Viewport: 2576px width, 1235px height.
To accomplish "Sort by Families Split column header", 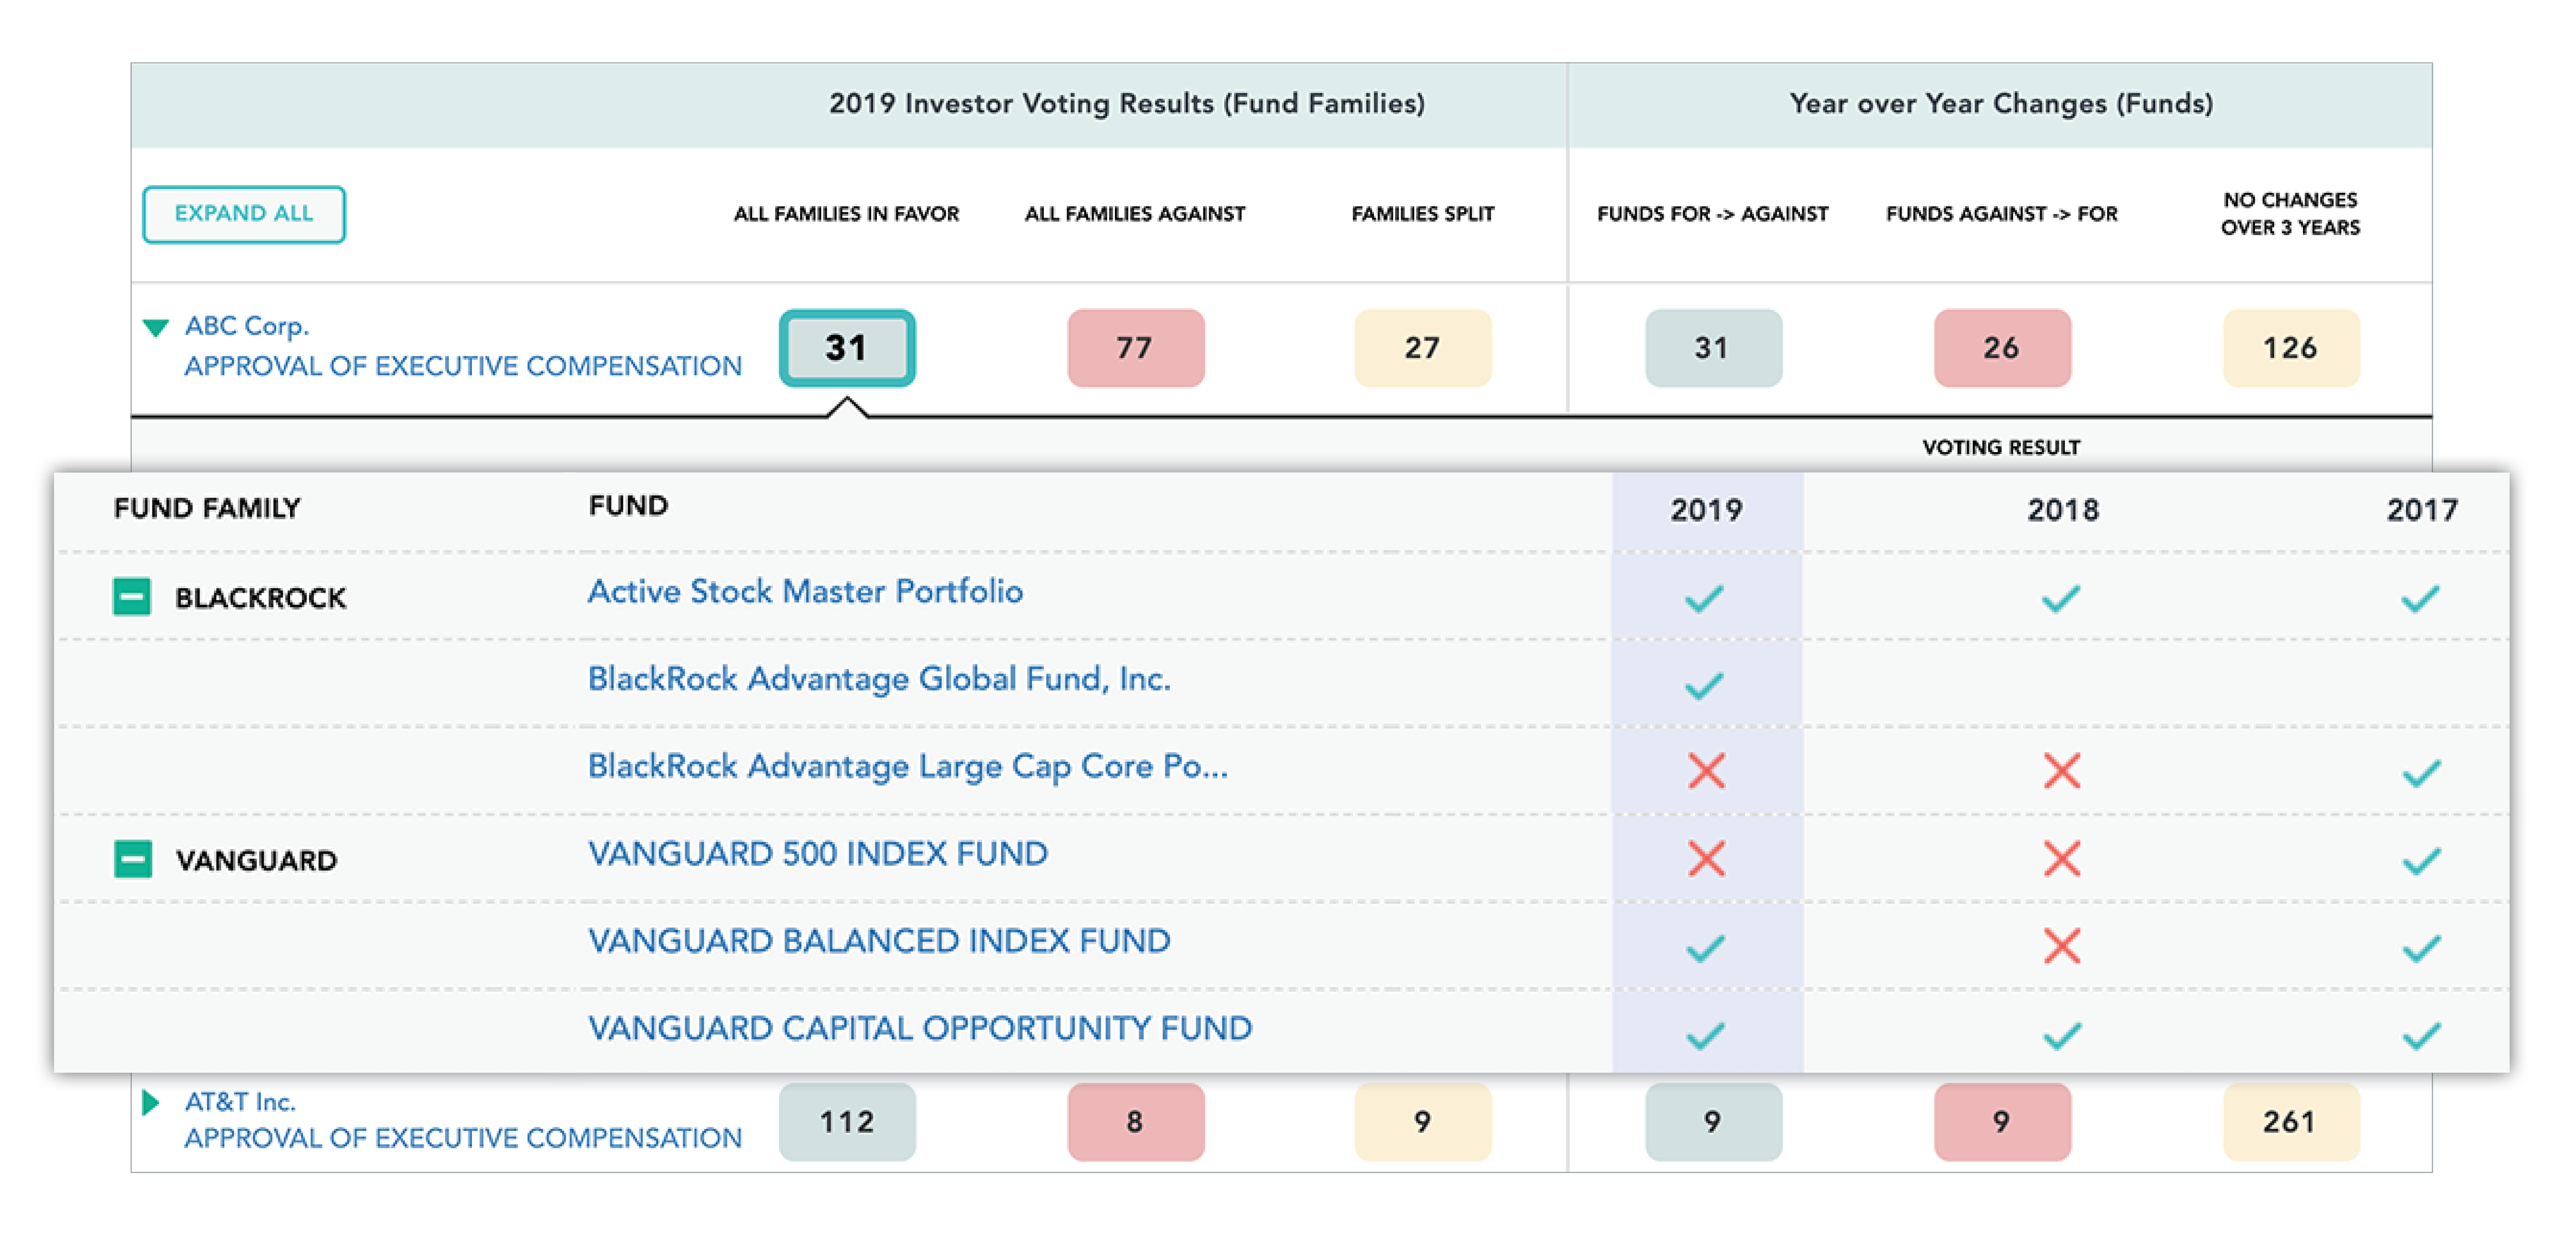I will (1422, 214).
